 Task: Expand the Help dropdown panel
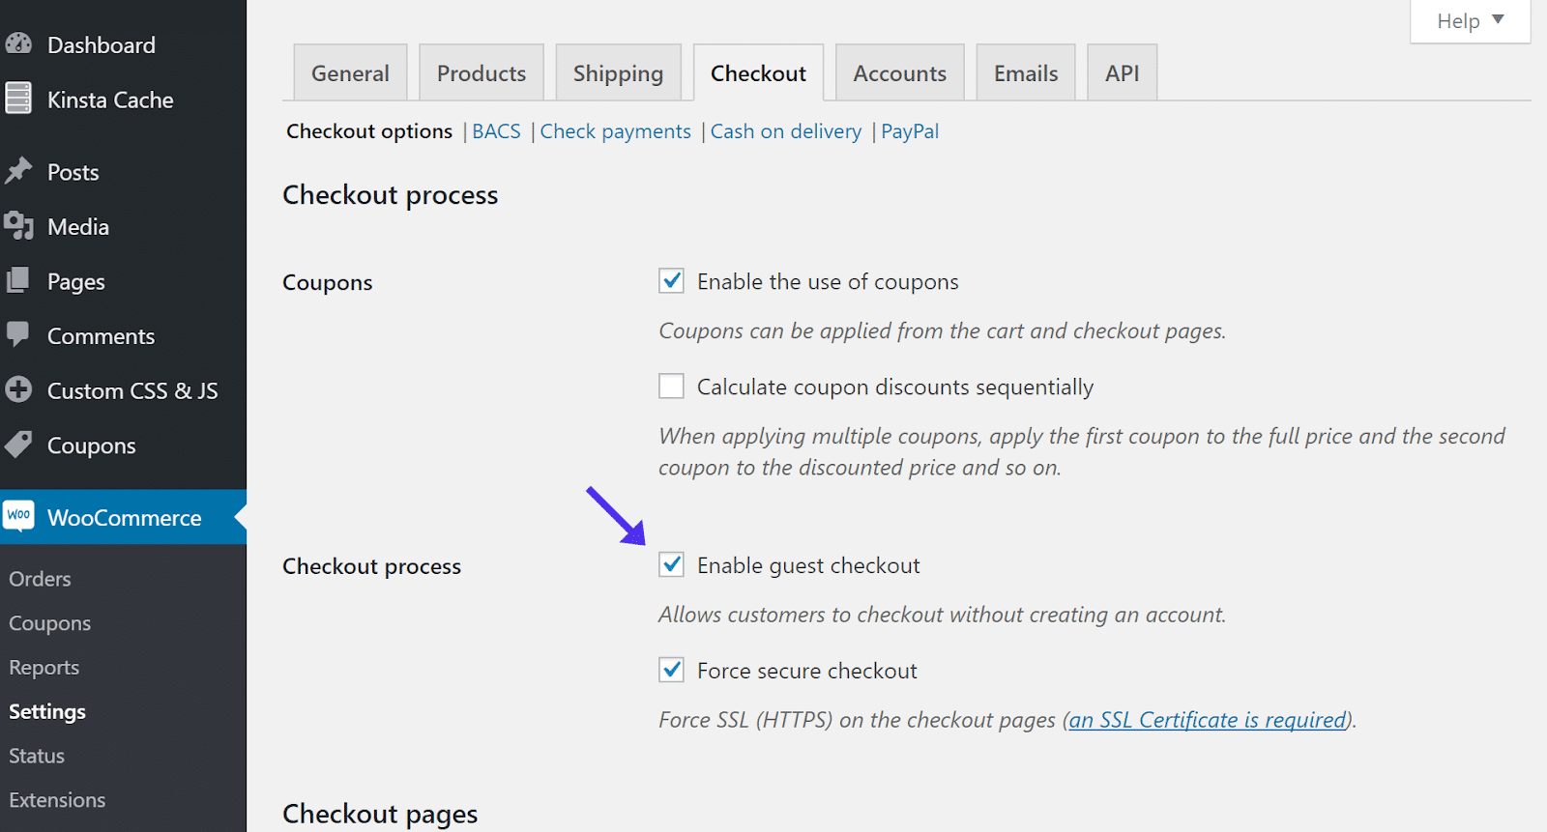(1470, 21)
